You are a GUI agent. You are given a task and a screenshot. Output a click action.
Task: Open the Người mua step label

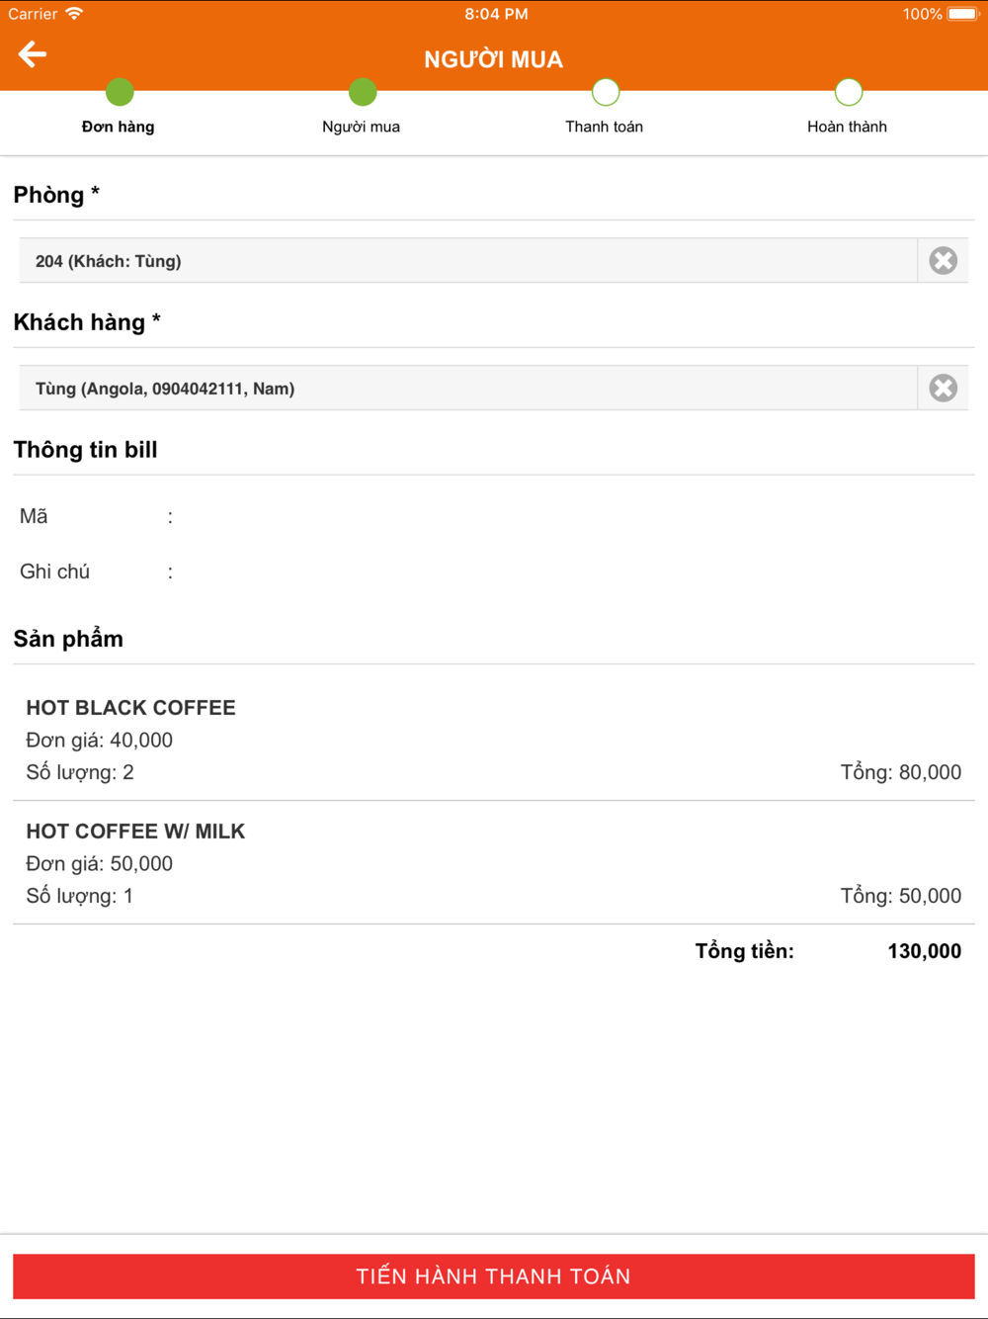(361, 127)
